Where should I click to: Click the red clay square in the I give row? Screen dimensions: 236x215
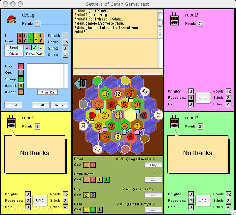coord(20,35)
